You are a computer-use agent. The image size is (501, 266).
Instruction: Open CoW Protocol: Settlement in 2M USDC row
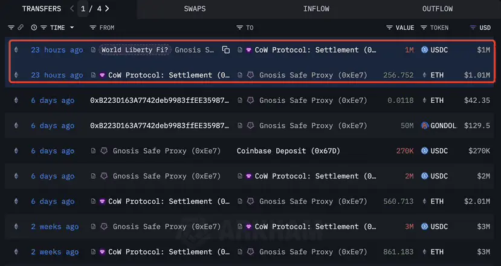click(x=315, y=176)
